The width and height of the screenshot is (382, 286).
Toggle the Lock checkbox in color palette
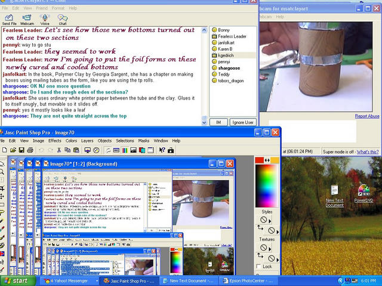(258, 266)
